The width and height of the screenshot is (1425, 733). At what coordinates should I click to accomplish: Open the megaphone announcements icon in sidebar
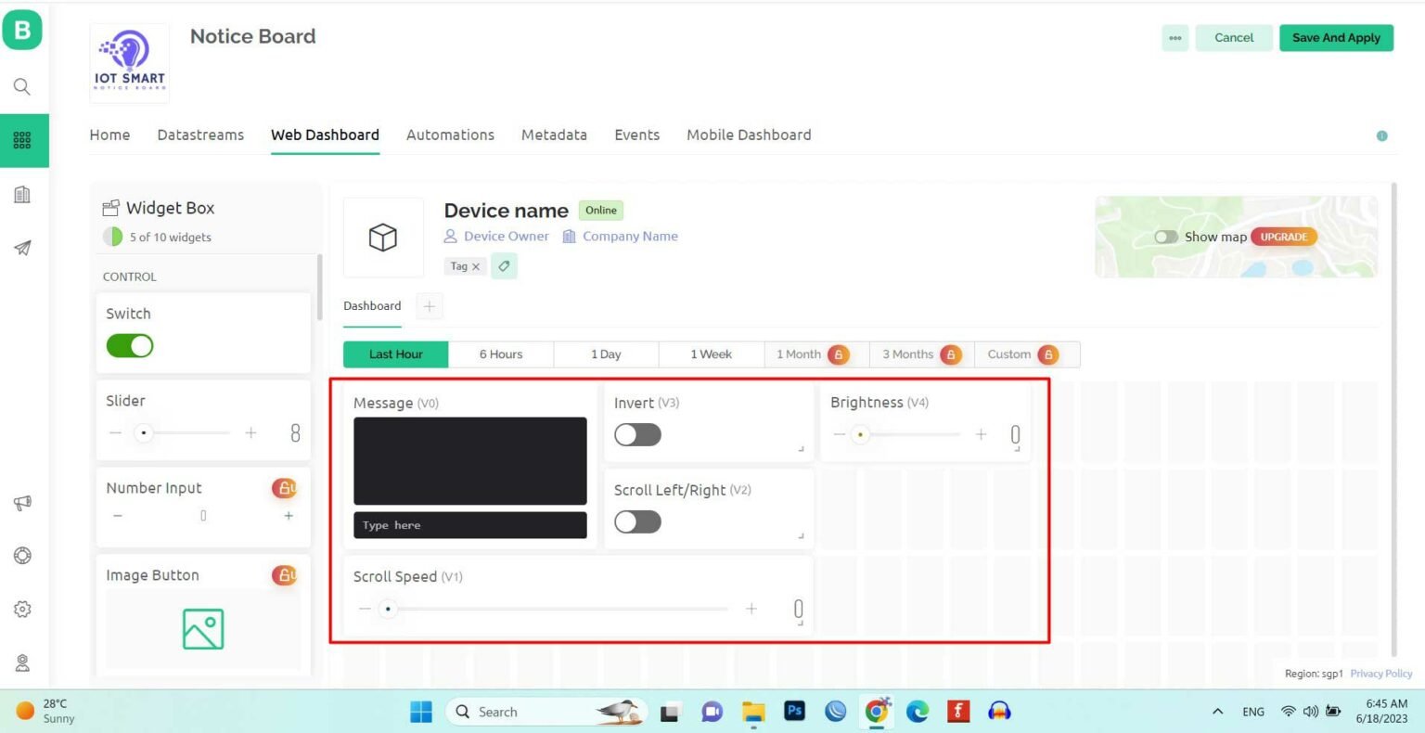22,502
